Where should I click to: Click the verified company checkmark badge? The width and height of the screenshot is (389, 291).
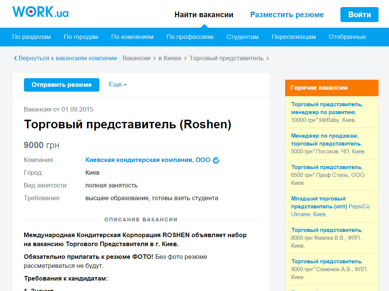[x=216, y=160]
